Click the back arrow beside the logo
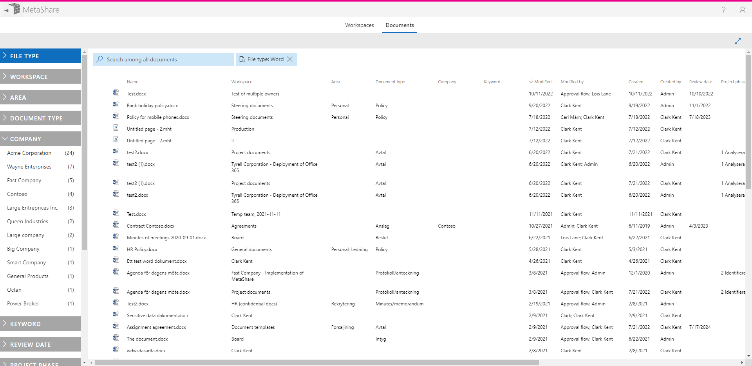 click(x=6, y=10)
